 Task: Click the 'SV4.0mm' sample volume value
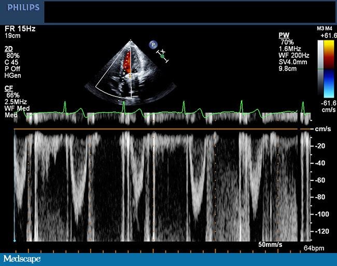click(x=293, y=62)
